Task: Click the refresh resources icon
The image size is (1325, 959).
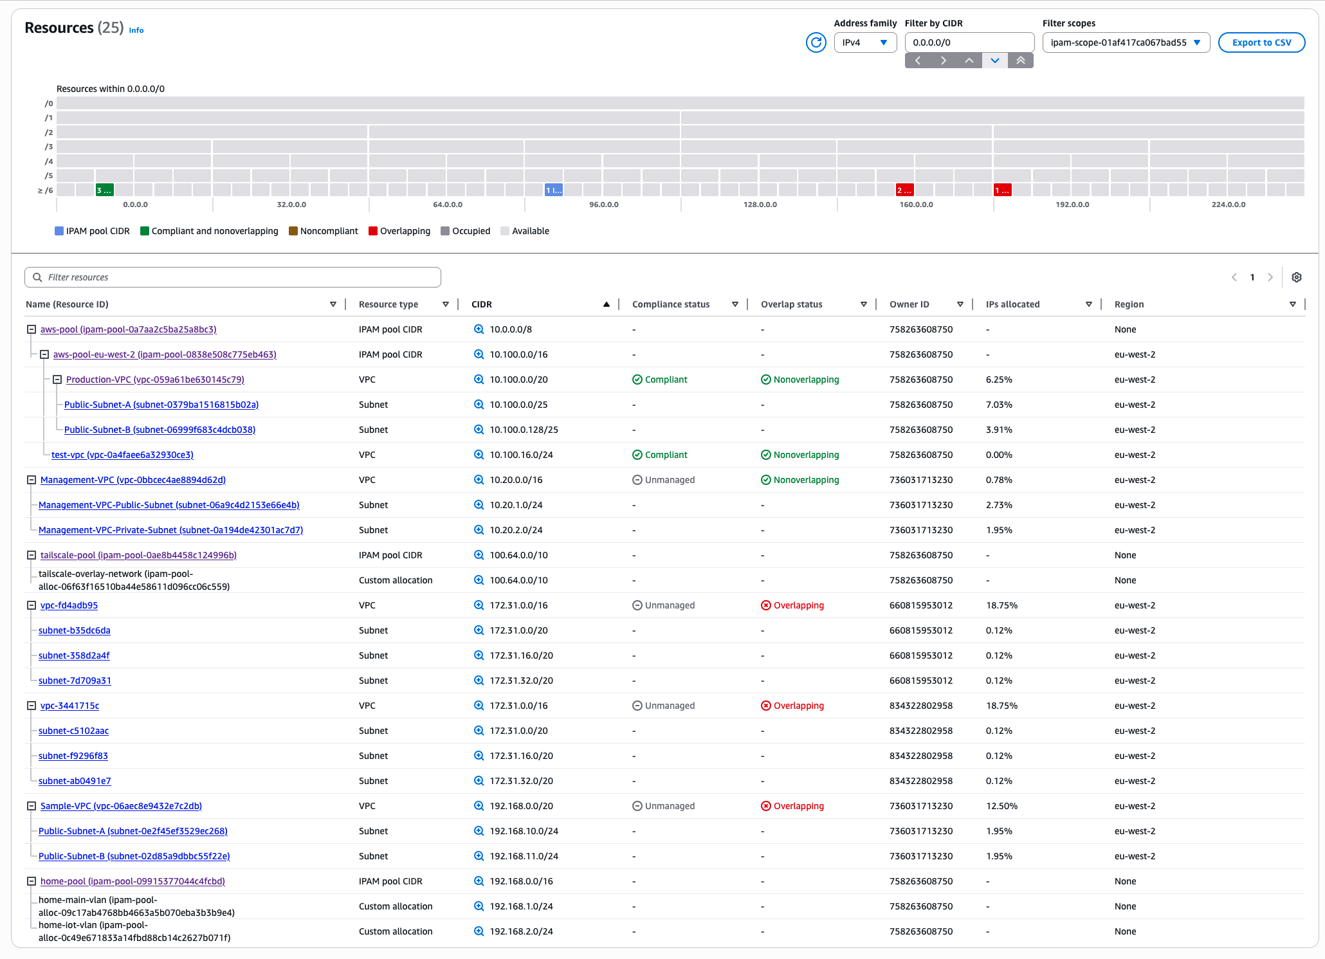Action: coord(816,42)
